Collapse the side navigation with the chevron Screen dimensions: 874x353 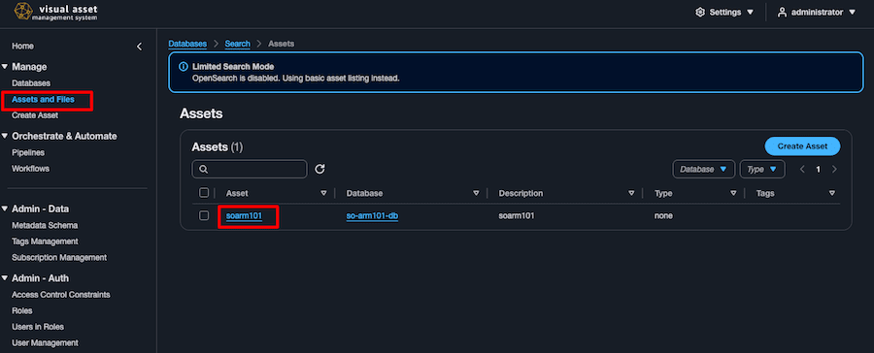(139, 47)
